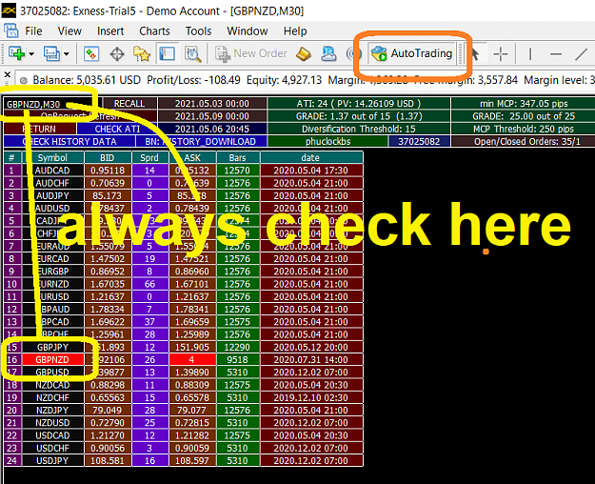
Task: Open the Window menu
Action: pyautogui.click(x=247, y=30)
